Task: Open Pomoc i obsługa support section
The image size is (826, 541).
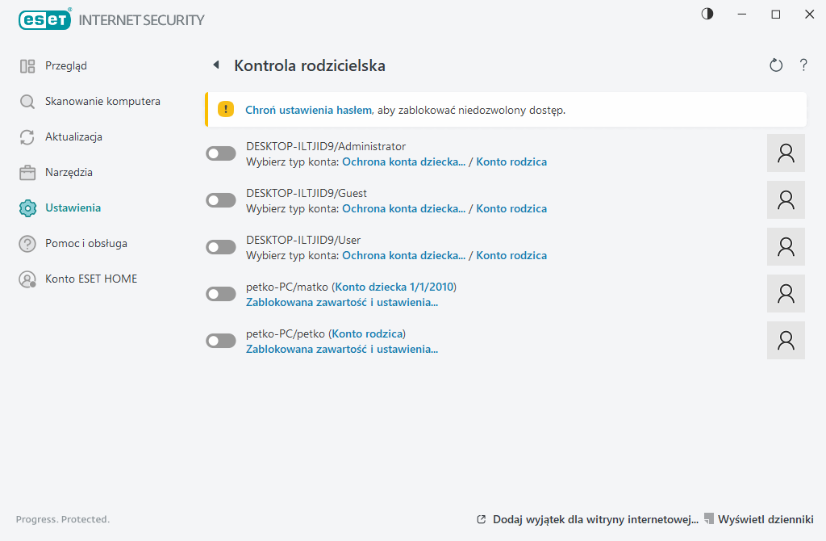Action: pos(86,243)
